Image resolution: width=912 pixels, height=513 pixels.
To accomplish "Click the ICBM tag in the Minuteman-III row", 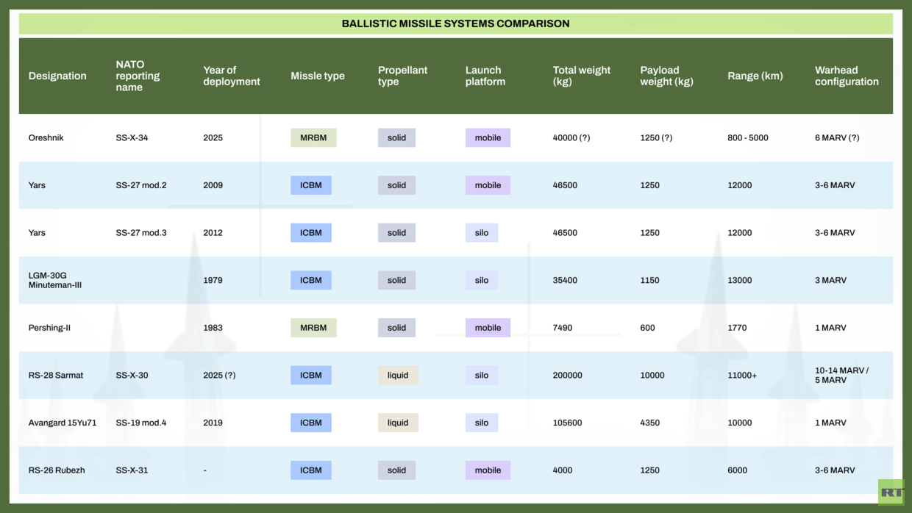I will click(x=311, y=280).
